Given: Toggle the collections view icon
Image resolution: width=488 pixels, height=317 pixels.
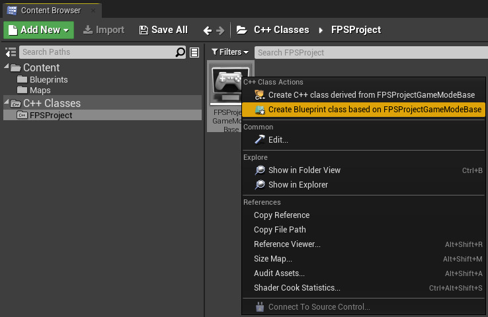Looking at the screenshot, I should 194,53.
